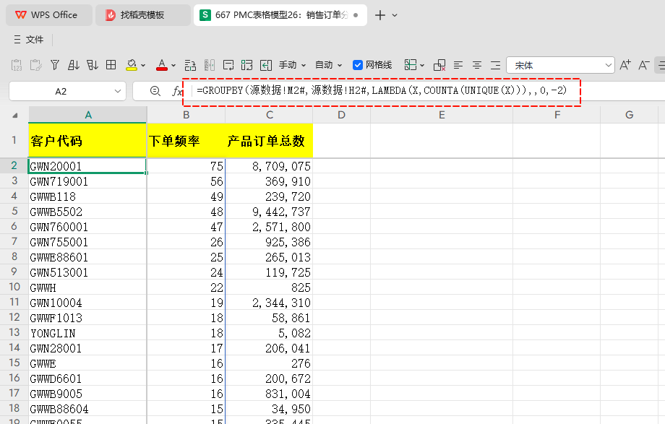Open the 自动 dropdown

pos(329,65)
